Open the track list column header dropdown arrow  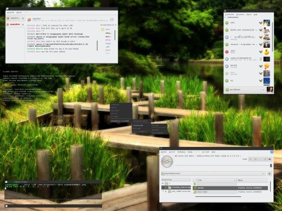point(235,180)
